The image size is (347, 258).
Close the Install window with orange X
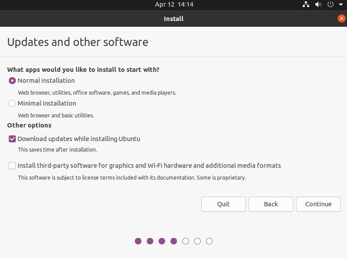(x=341, y=18)
